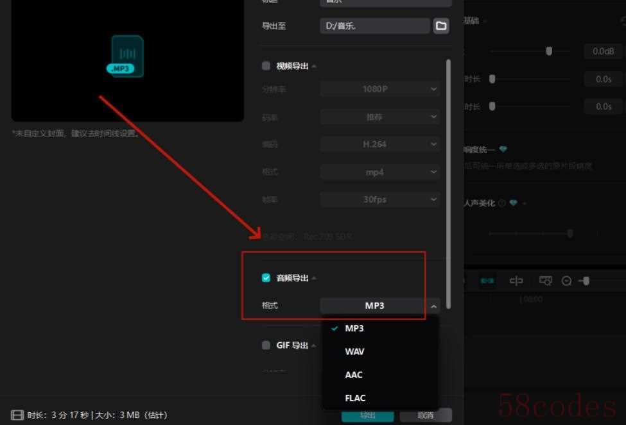Click the info icon next to 人声美化
Screen dimensions: 626x425
tap(502, 203)
